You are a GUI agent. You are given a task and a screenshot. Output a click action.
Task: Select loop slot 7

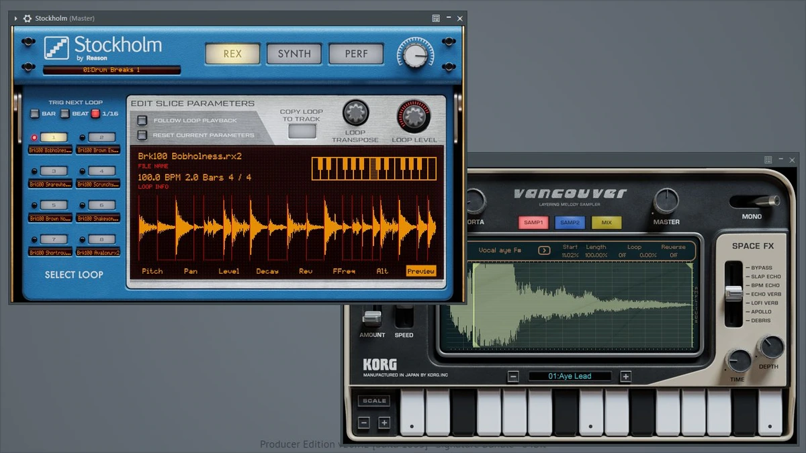tap(54, 240)
